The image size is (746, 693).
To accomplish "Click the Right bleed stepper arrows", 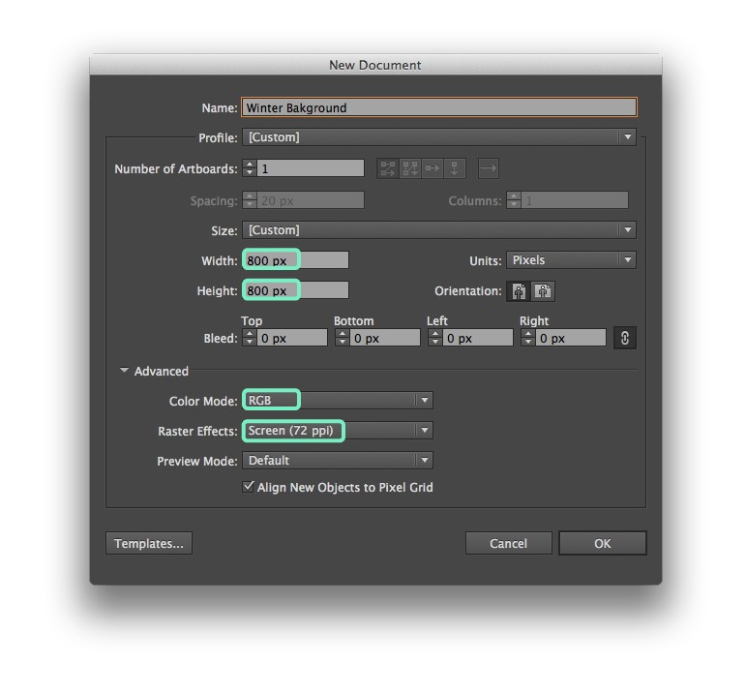I will coord(527,338).
